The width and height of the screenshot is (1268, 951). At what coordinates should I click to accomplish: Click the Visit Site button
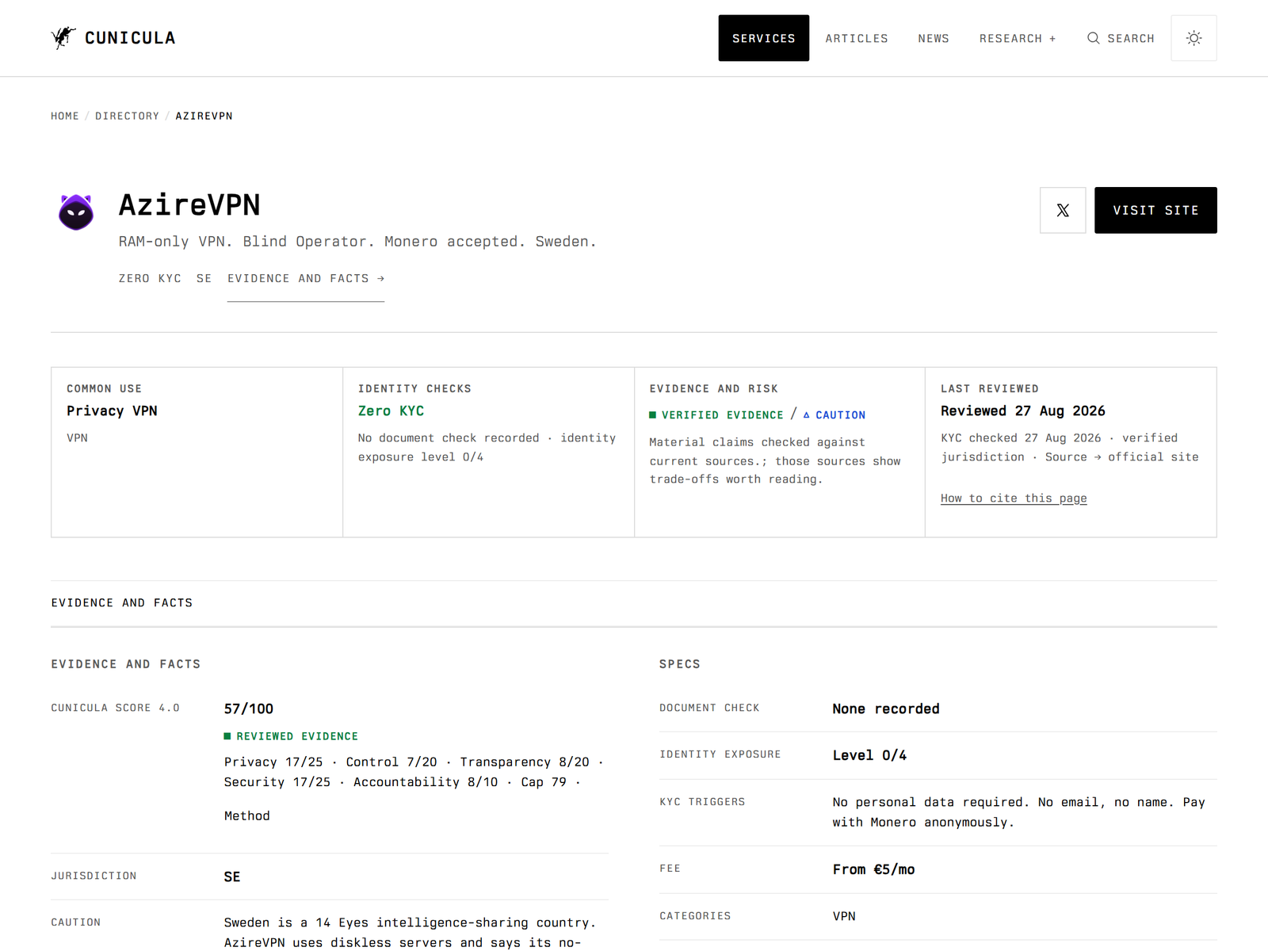pyautogui.click(x=1155, y=210)
